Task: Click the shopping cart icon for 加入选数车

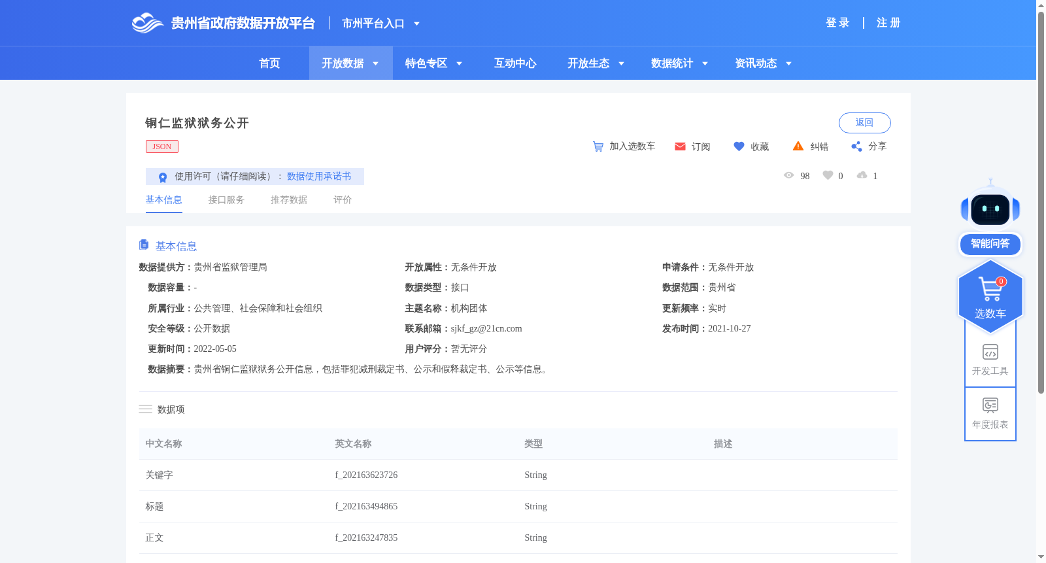Action: 598,146
